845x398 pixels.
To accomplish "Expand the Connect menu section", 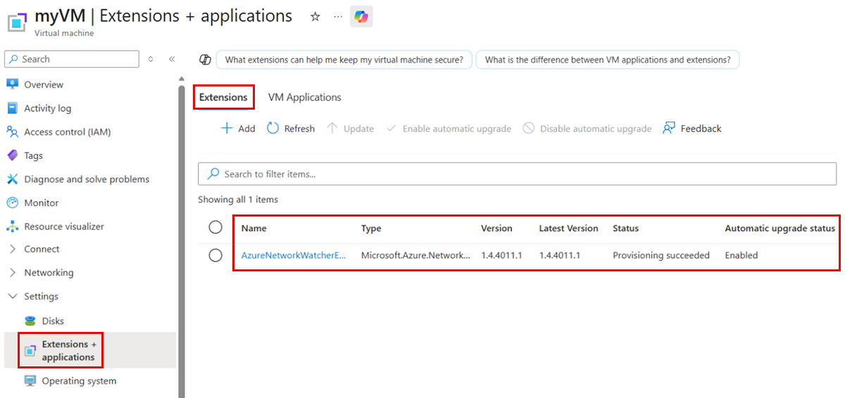I will pos(42,249).
